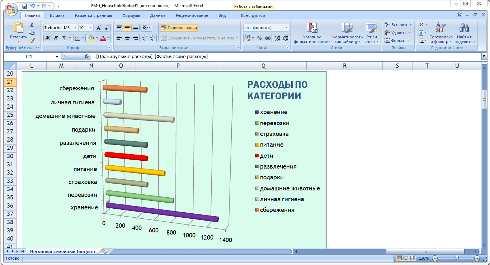Click the Format Painter brush icon

click(x=32, y=41)
